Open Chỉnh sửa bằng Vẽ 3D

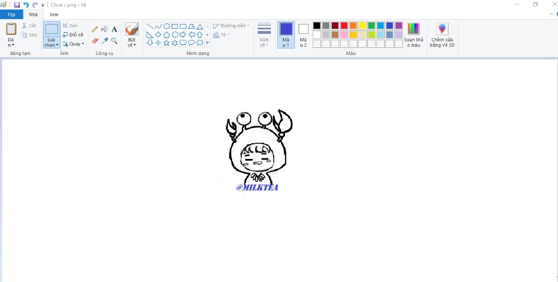point(442,34)
